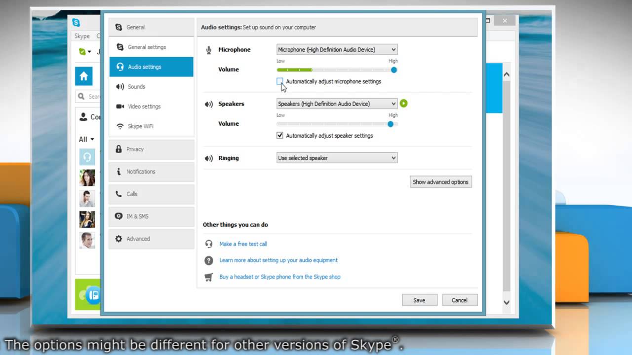Screen dimensions: 632x355
Task: Click the Skype logo in main window title bar
Action: (x=76, y=22)
